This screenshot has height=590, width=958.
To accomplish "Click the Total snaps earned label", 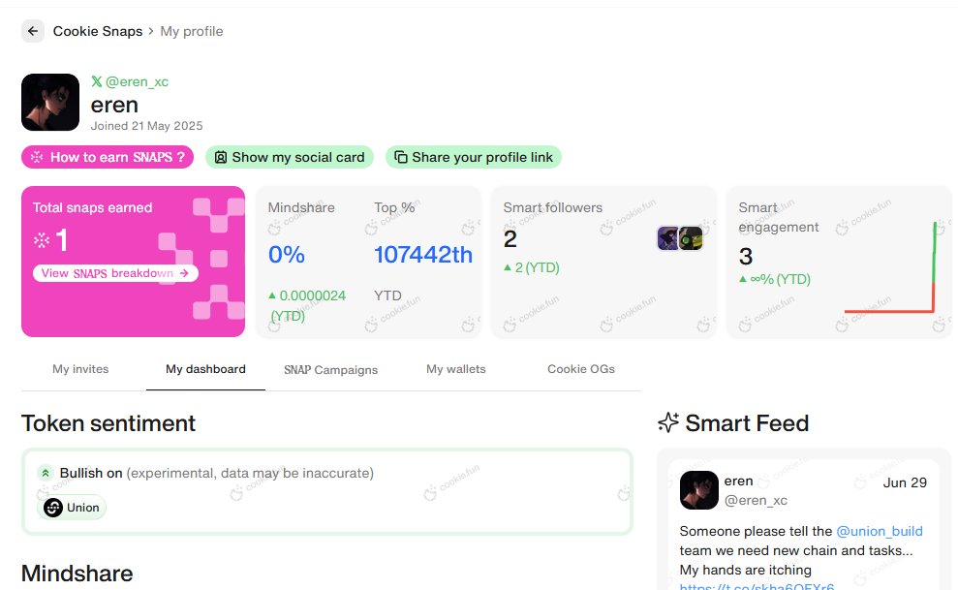I will (x=92, y=207).
